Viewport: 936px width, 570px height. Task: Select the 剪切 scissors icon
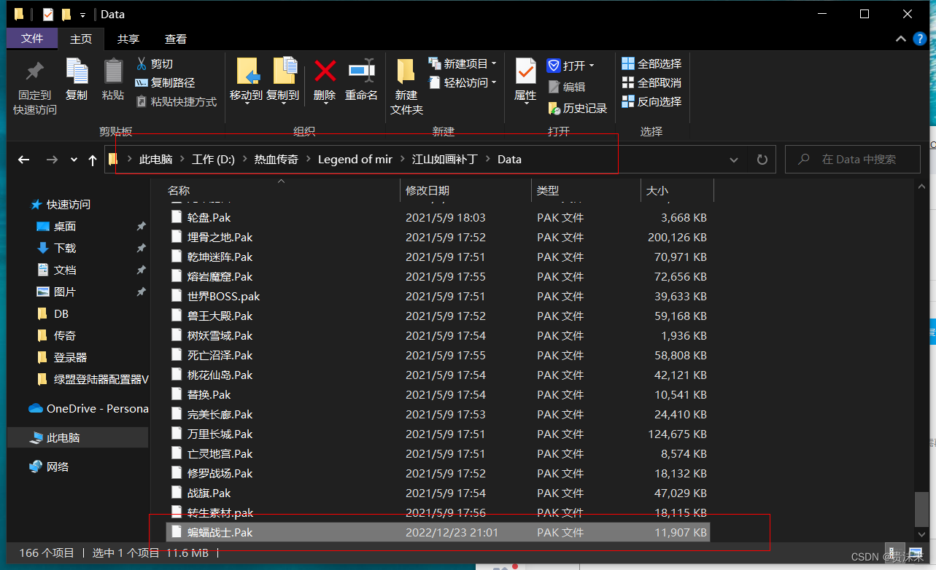(x=142, y=64)
